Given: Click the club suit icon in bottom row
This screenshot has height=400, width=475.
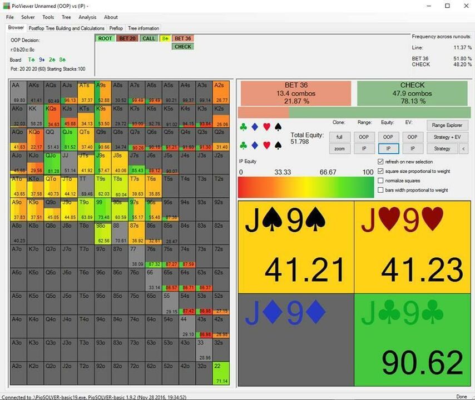Looking at the screenshot, I should (x=243, y=146).
